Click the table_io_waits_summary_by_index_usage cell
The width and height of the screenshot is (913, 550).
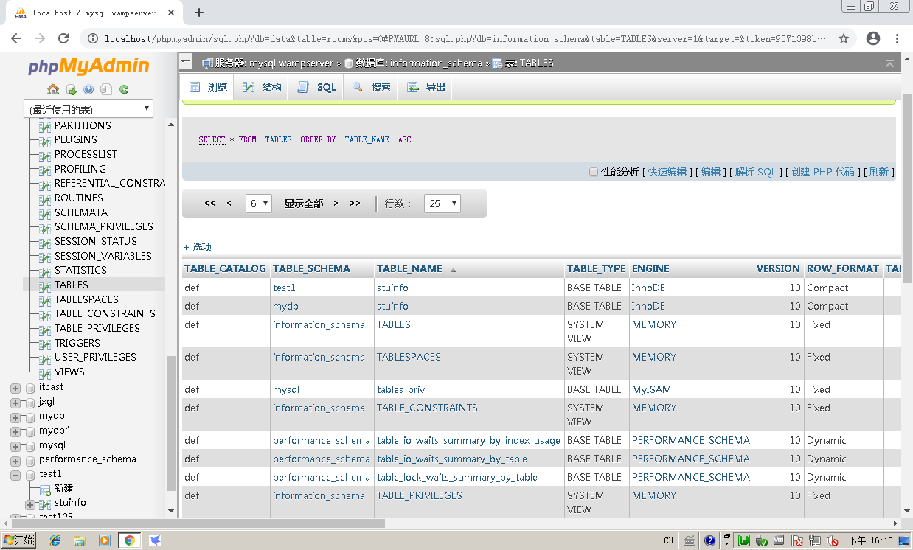468,441
